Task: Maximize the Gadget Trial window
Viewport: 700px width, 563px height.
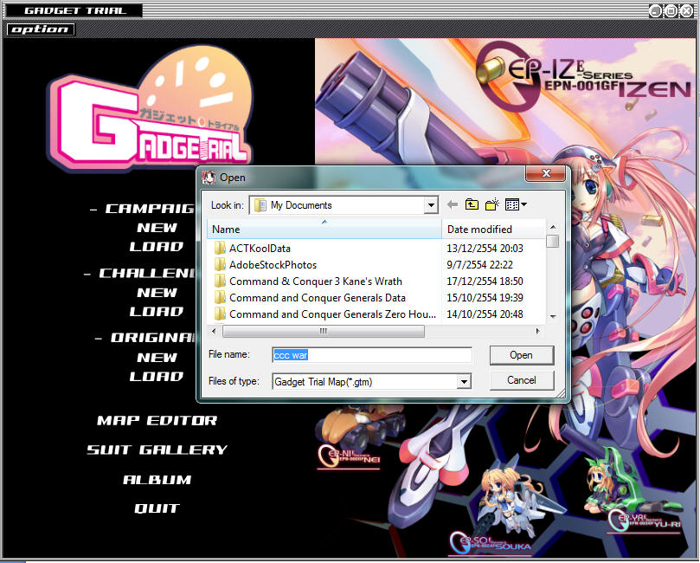Action: point(671,10)
